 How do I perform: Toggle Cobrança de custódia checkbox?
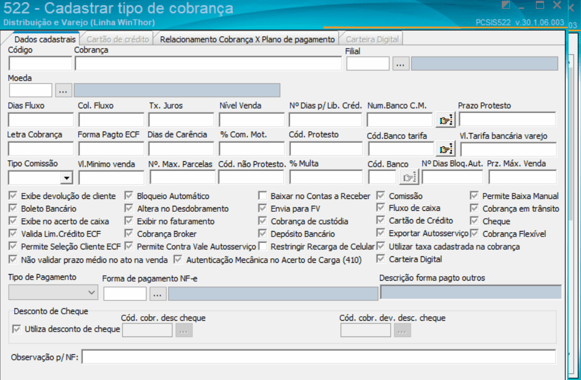[x=263, y=221]
